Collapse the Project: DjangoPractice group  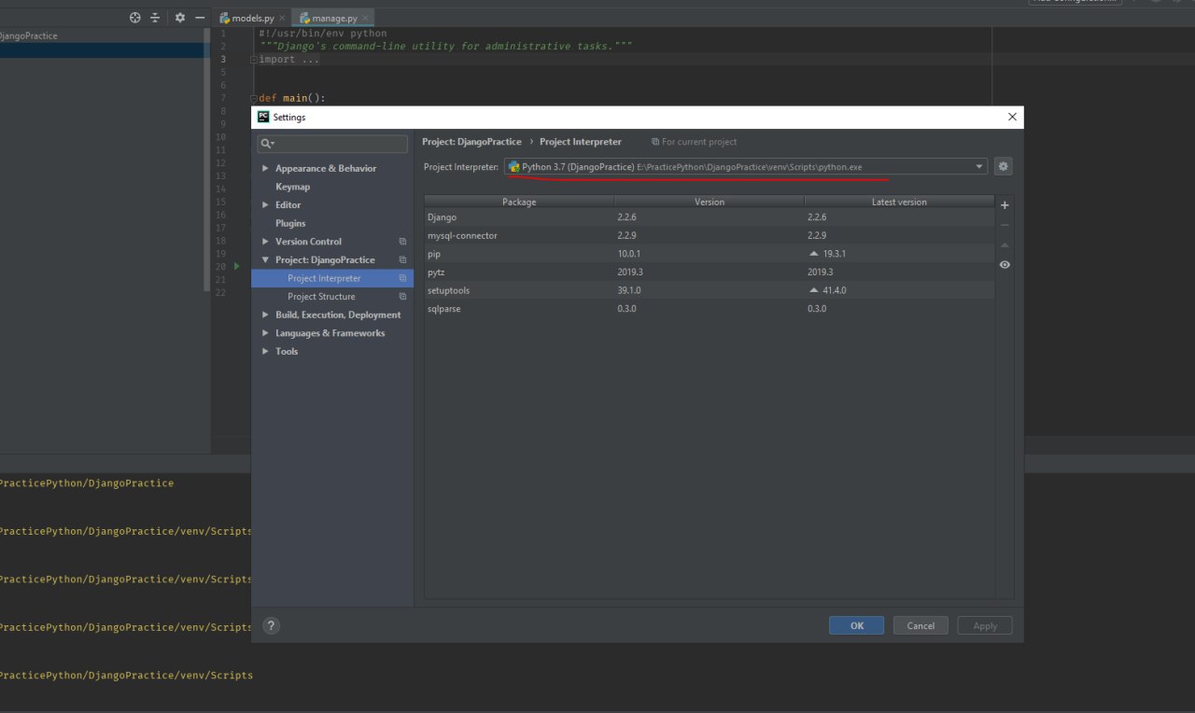[x=265, y=260]
